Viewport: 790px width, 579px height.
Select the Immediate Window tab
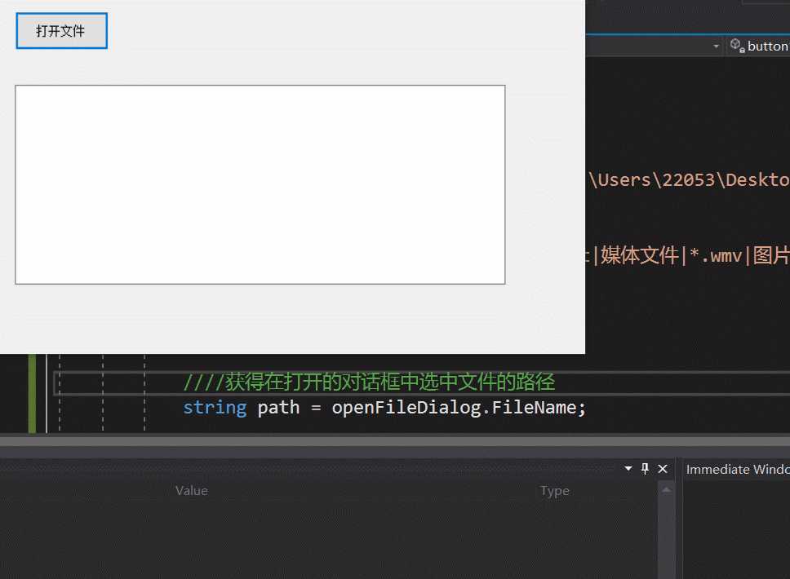(x=738, y=469)
